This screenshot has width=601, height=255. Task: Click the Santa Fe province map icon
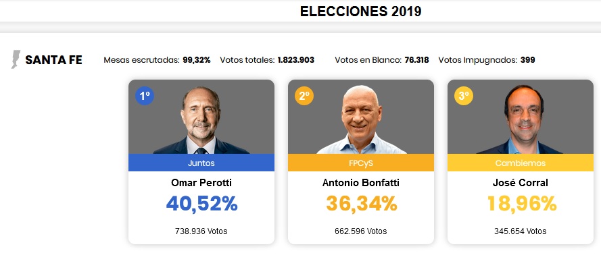pyautogui.click(x=16, y=59)
